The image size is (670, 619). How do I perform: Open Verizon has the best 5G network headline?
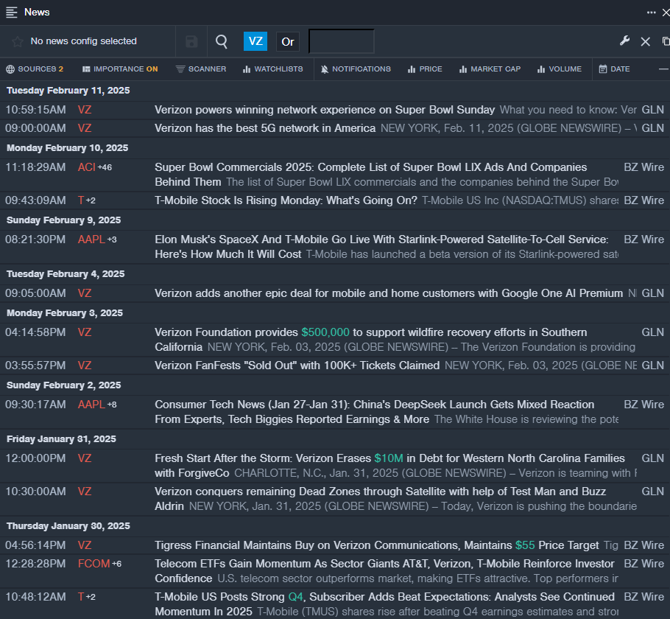click(x=265, y=128)
